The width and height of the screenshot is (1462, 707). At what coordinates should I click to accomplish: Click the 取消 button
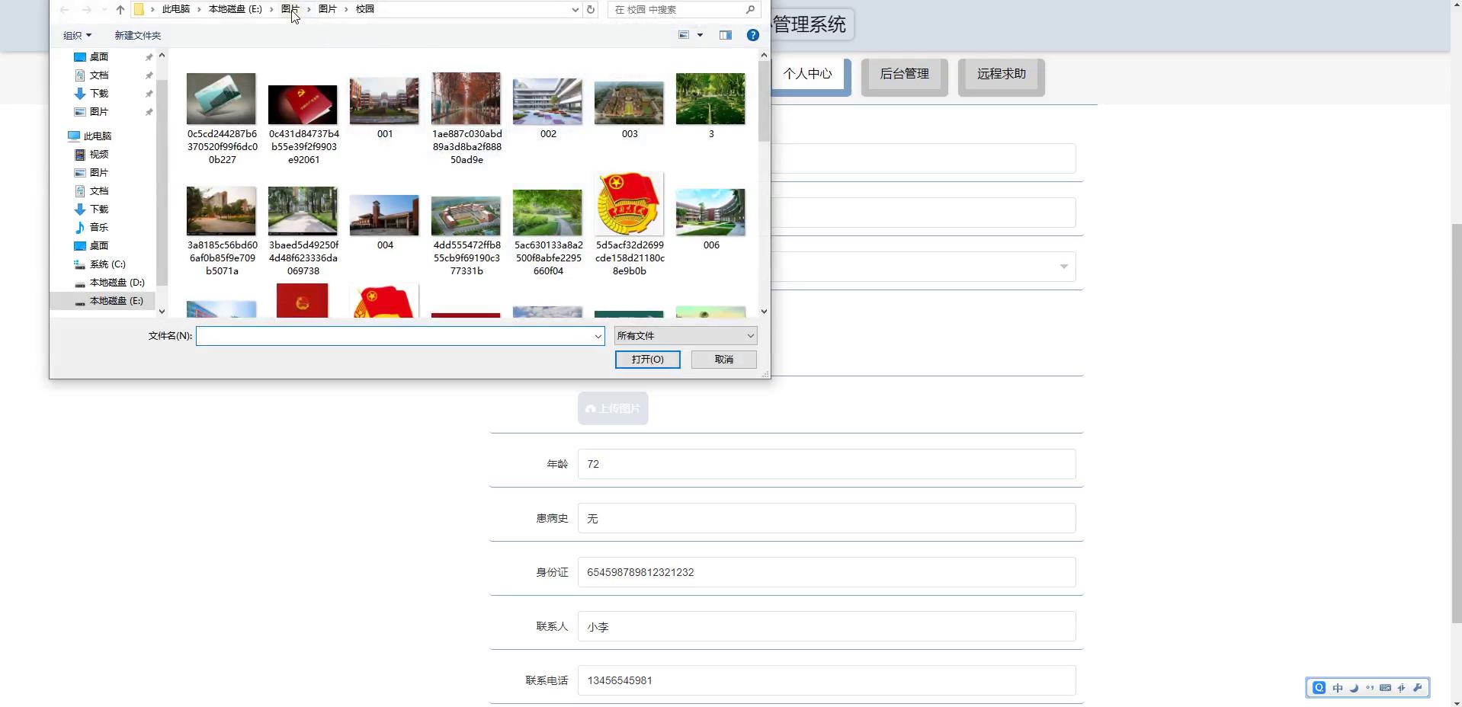click(724, 360)
